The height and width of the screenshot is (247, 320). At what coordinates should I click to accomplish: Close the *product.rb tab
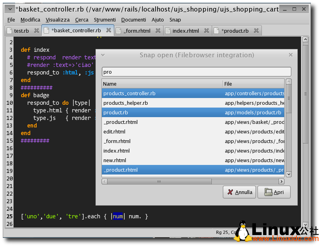click(x=256, y=31)
